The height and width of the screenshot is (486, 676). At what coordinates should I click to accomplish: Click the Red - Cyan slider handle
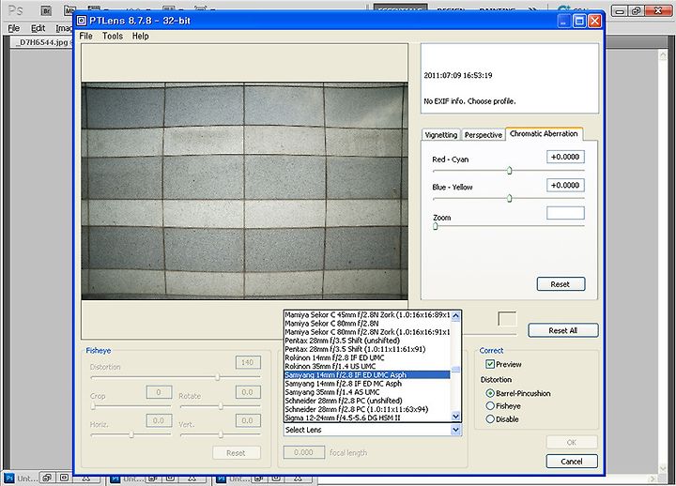510,171
